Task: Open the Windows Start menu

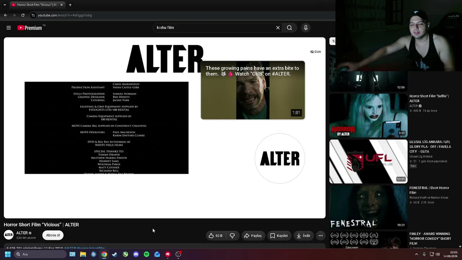Action: click(x=8, y=254)
